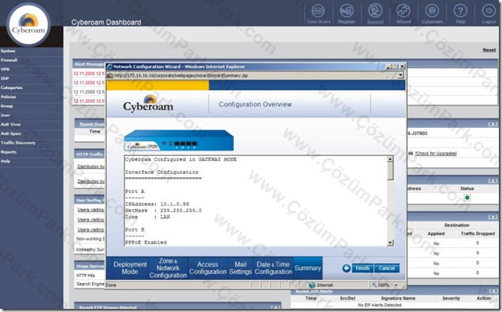Click the green status indicator dot

[x=467, y=197]
